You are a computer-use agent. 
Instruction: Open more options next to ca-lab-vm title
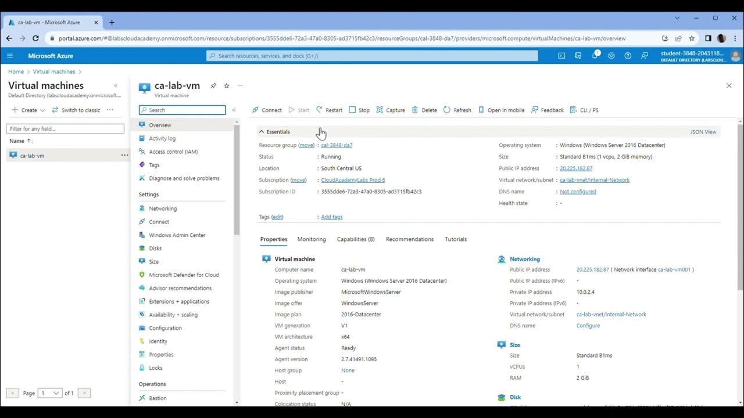click(240, 85)
